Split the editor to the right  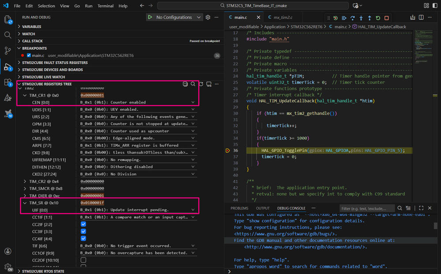coord(421,18)
